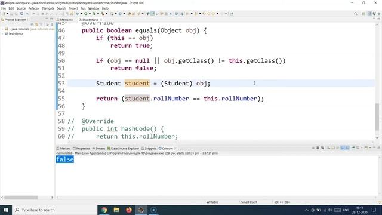Close the Student.java editor tab
Viewport: 382px width, 215px height.
coord(101,20)
